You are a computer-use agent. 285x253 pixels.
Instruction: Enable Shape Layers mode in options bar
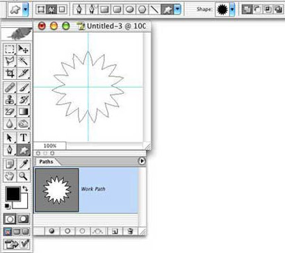click(x=41, y=9)
